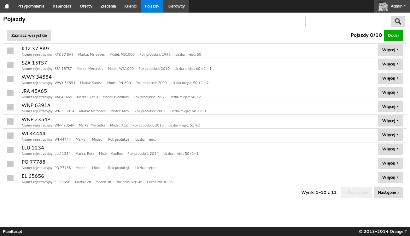Open vehicle title WNP 6391A

point(36,105)
